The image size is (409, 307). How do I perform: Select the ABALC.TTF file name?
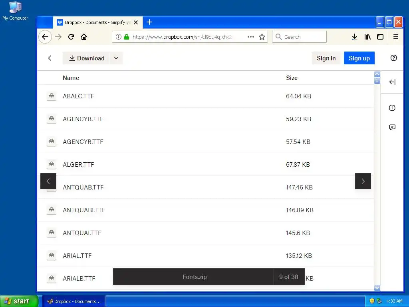click(78, 96)
